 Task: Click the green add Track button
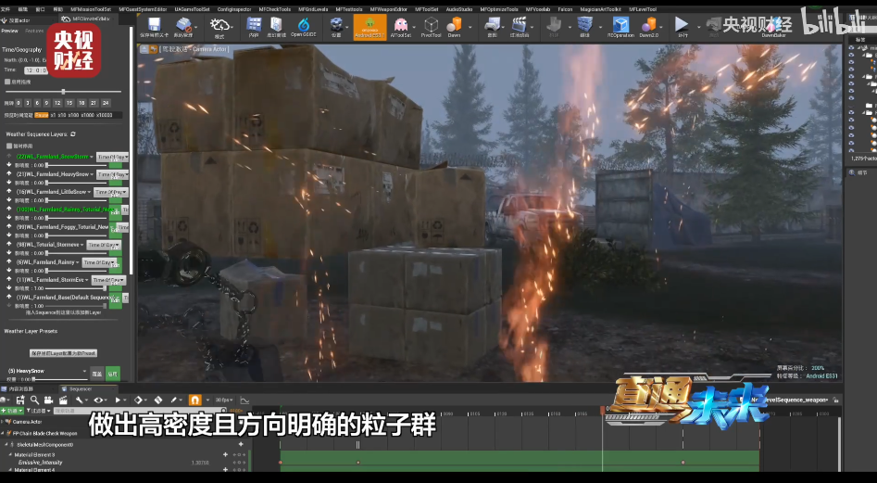[10, 410]
